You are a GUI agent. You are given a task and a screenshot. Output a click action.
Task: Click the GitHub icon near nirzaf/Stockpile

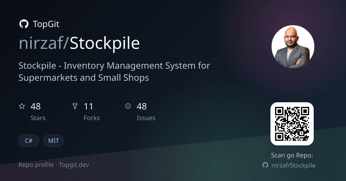(265, 165)
